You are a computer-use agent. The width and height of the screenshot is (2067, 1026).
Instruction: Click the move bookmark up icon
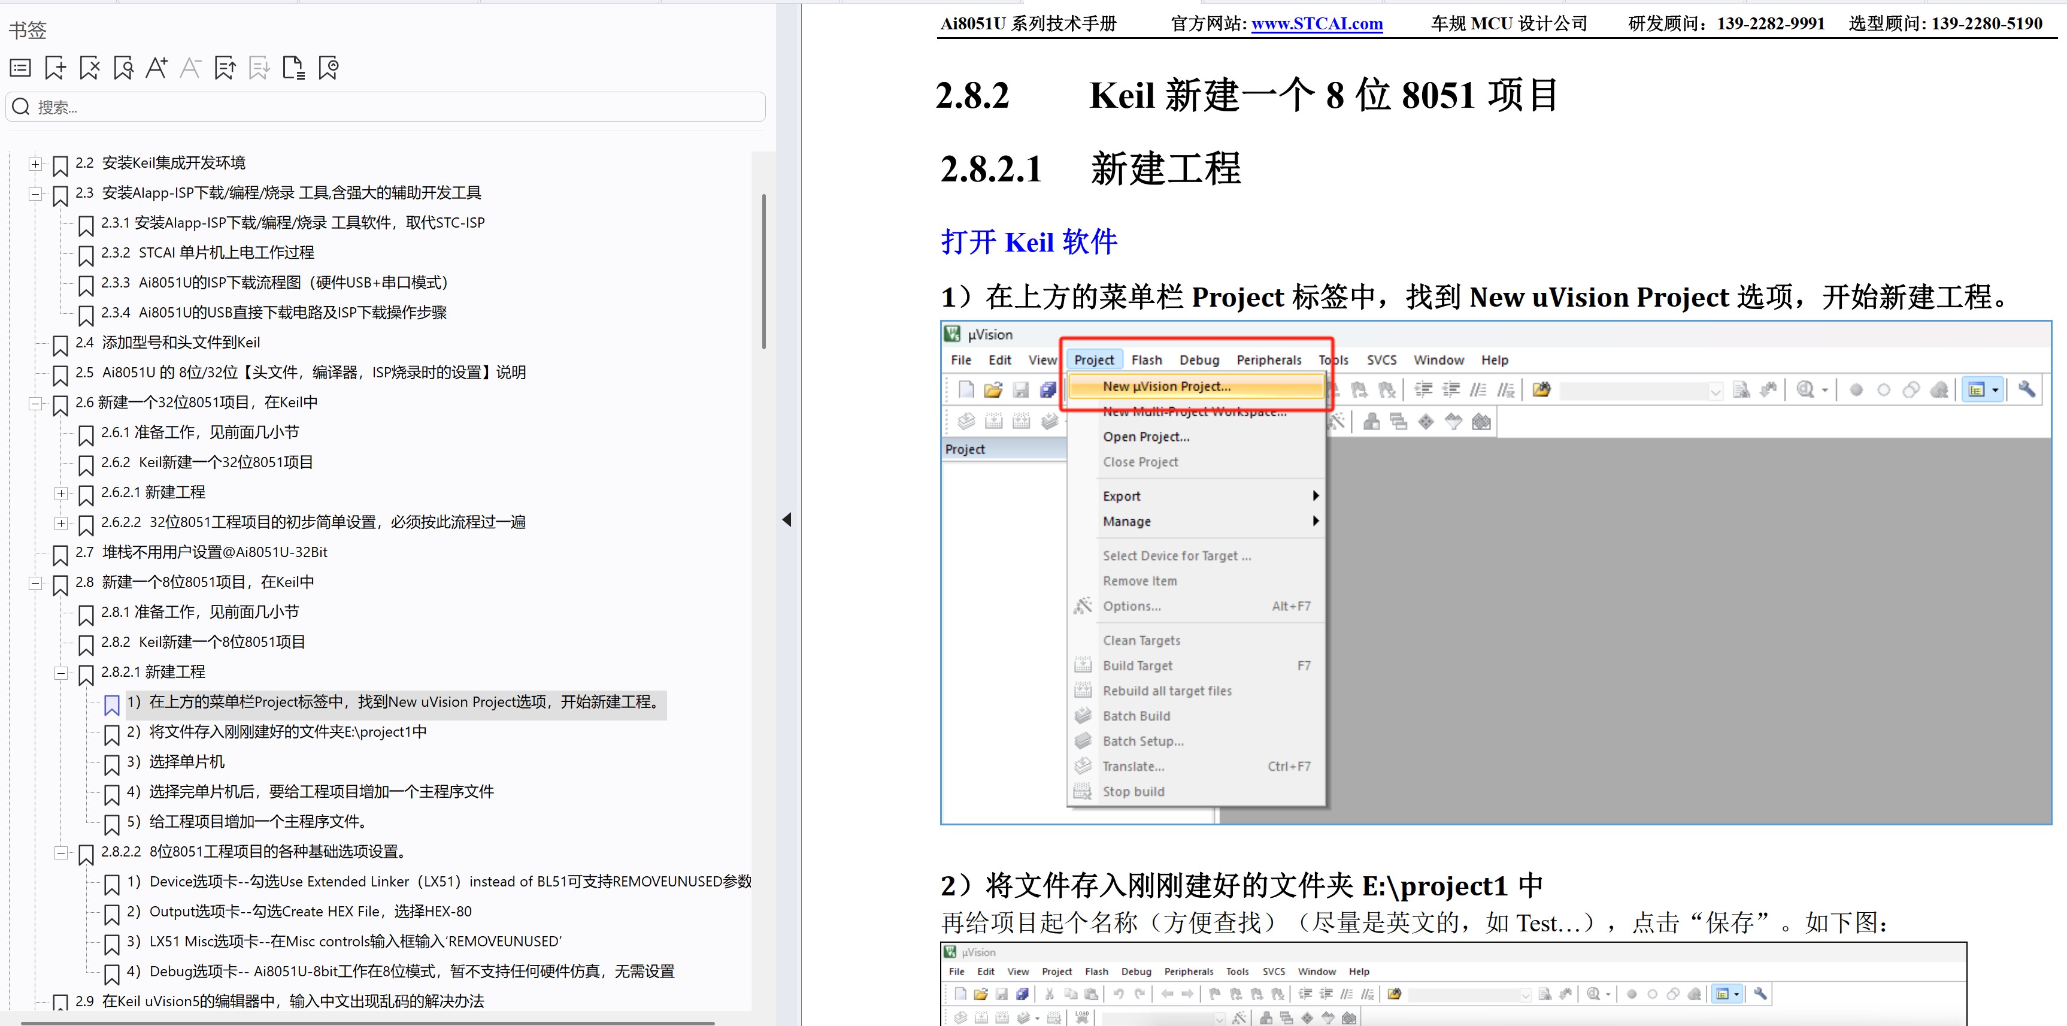click(225, 68)
